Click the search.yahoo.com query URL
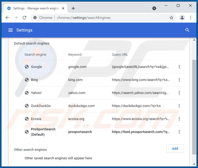The width and height of the screenshot is (198, 168). (x=140, y=93)
